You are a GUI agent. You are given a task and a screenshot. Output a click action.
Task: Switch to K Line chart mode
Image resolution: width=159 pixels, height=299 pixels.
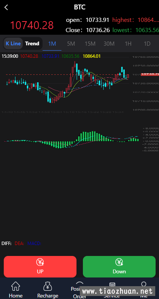pos(13,43)
